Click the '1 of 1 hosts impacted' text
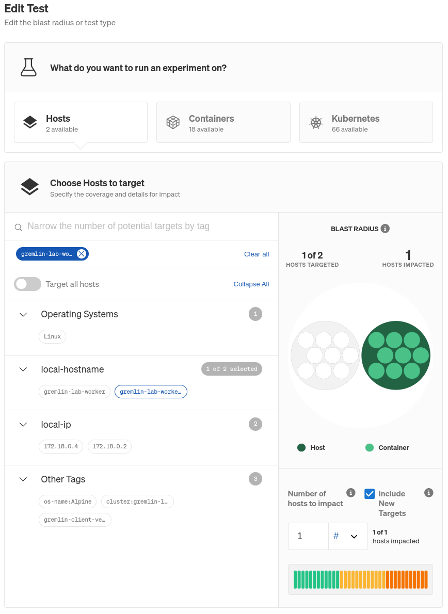This screenshot has width=448, height=614. tap(395, 537)
